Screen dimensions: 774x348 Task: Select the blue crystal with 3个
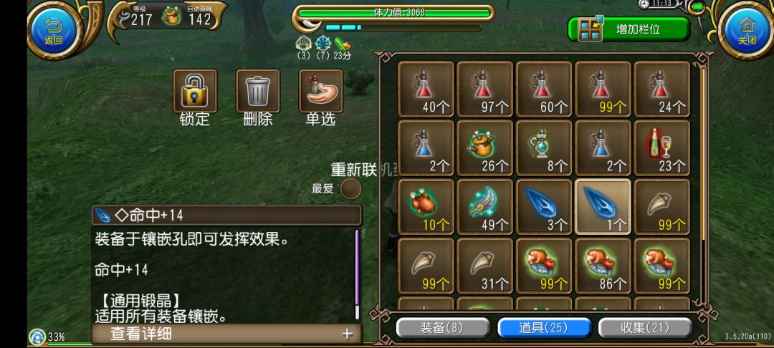543,206
